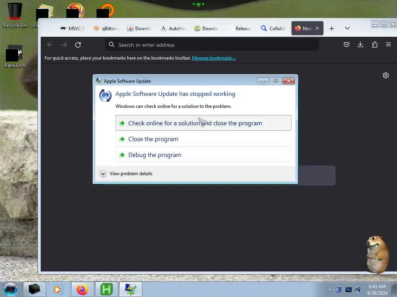
Task: Close the New tab with its X
Action: [x=317, y=28]
